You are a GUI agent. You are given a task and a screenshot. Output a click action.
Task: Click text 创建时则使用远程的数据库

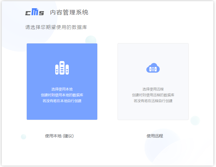[153, 95]
